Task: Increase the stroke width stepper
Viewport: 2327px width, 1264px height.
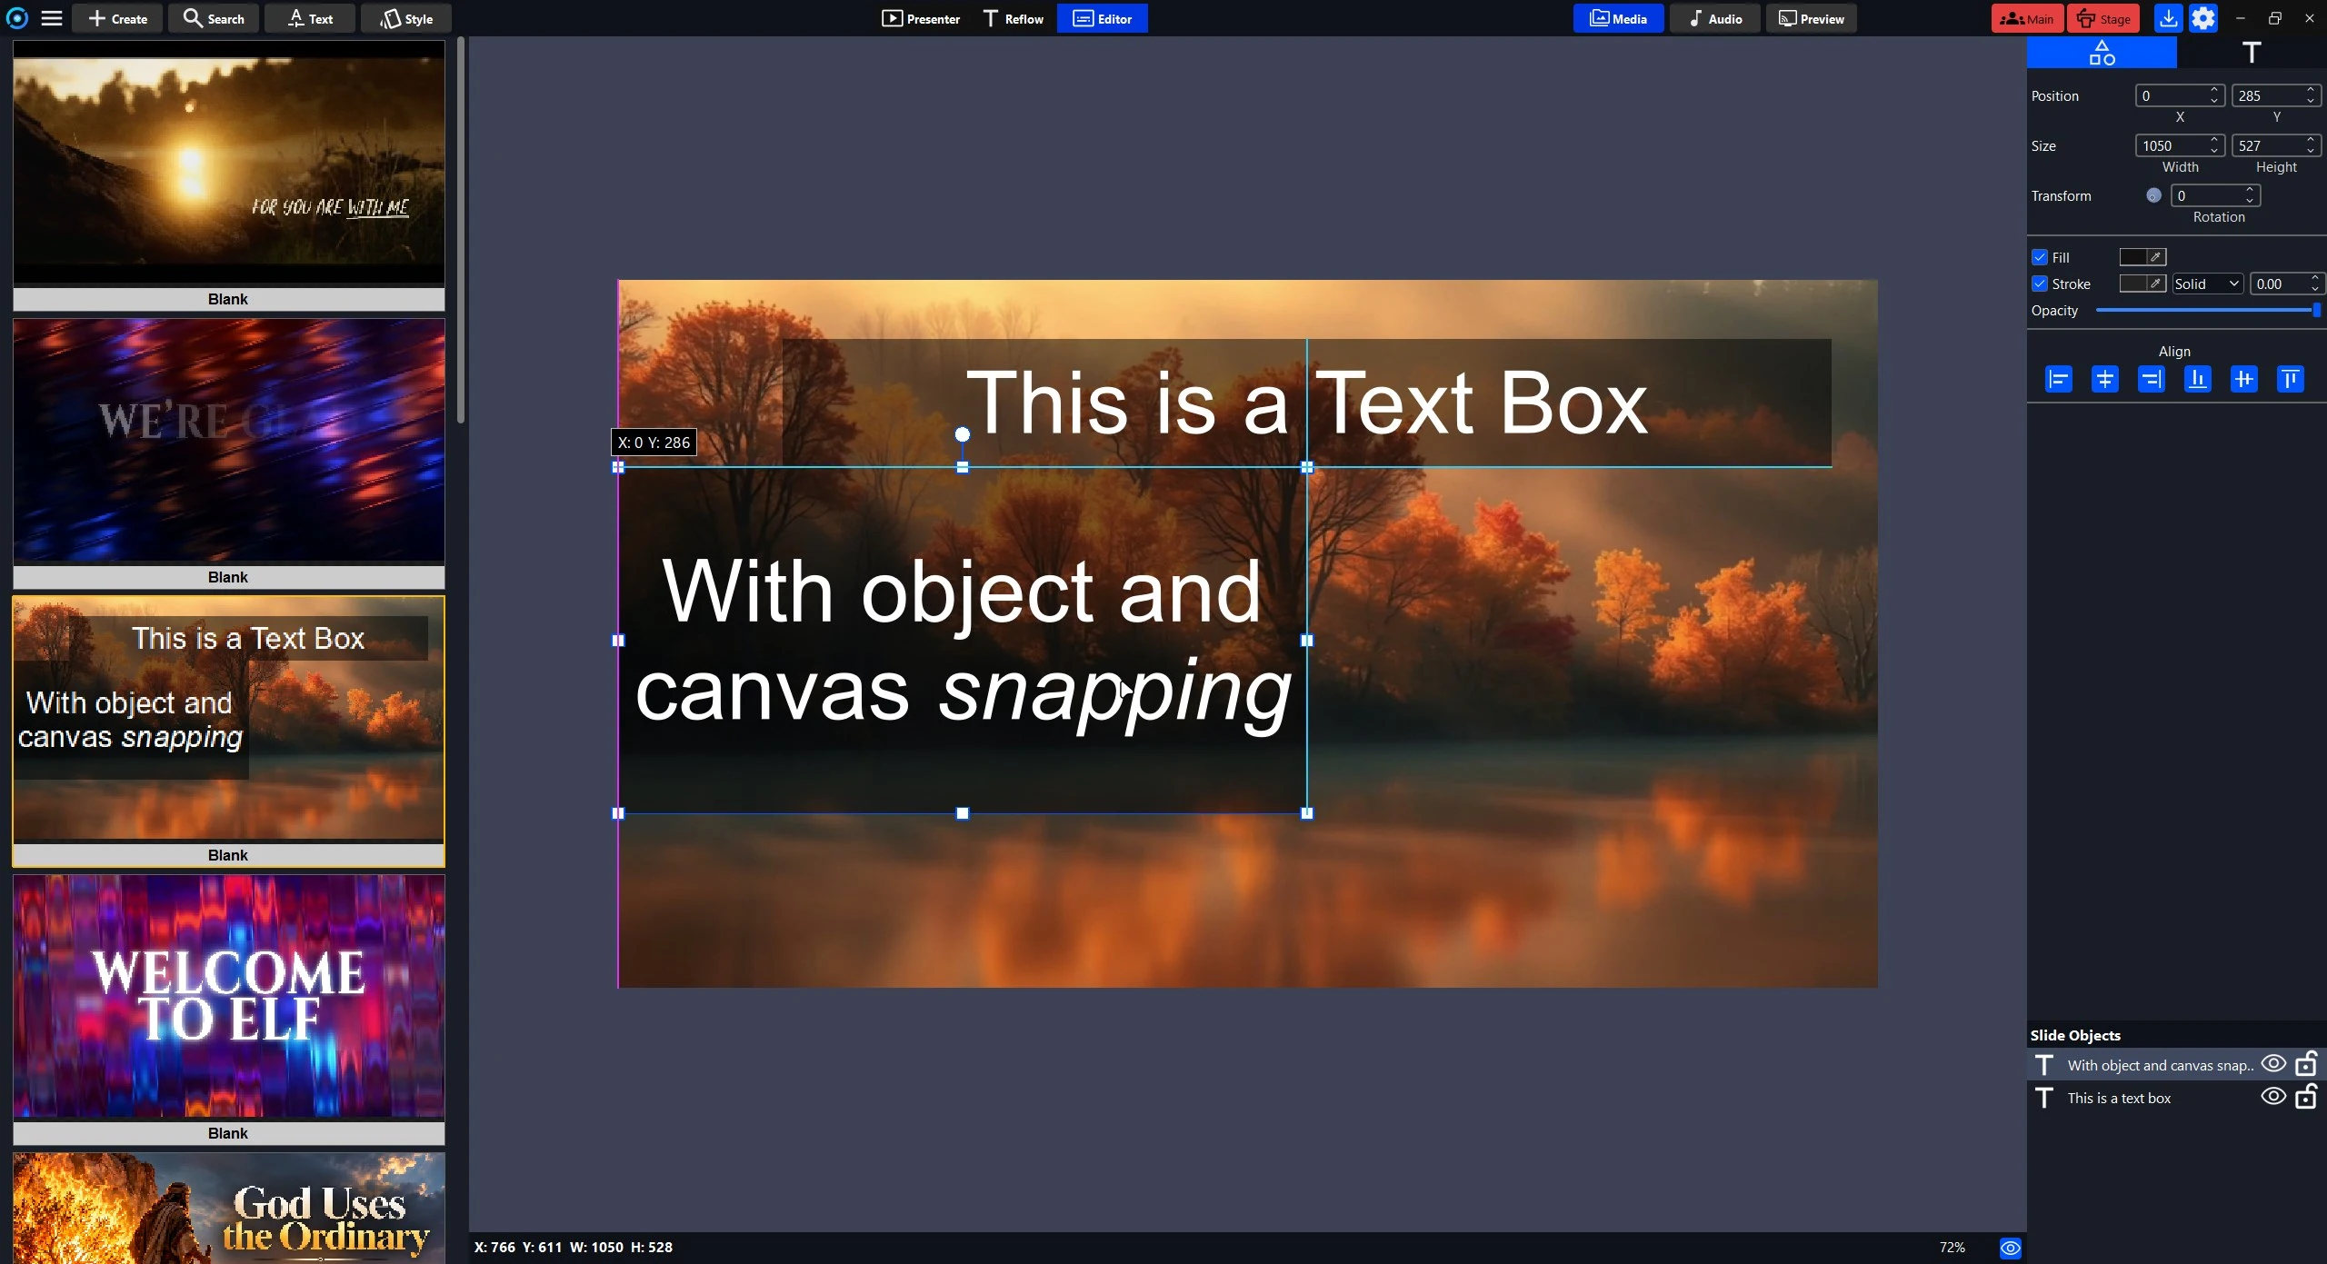Action: tap(2314, 278)
